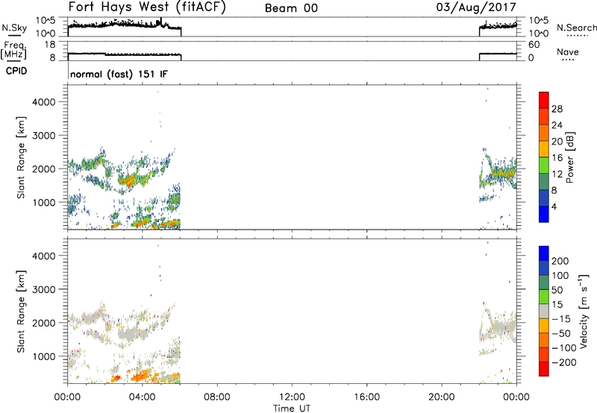Click the "Velocity [m s⁻¹]" colorbar label
Screen dimensions: 597x413
click(x=584, y=311)
